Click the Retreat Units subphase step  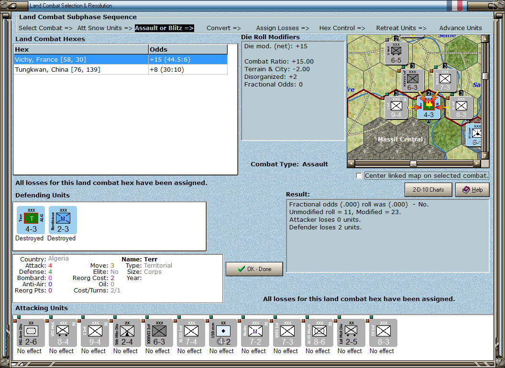(x=401, y=28)
